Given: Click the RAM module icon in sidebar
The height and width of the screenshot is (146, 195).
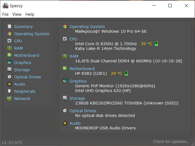Looking at the screenshot, I should [x=9, y=48].
